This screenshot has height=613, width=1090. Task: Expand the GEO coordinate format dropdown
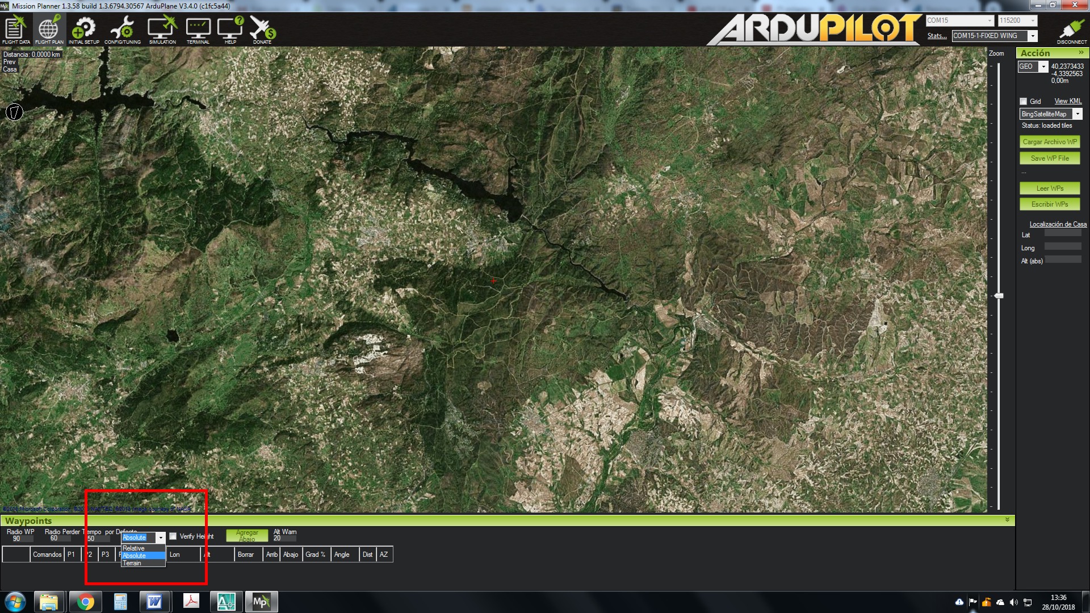(1043, 66)
